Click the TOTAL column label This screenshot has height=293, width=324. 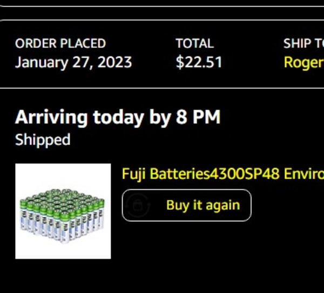194,44
